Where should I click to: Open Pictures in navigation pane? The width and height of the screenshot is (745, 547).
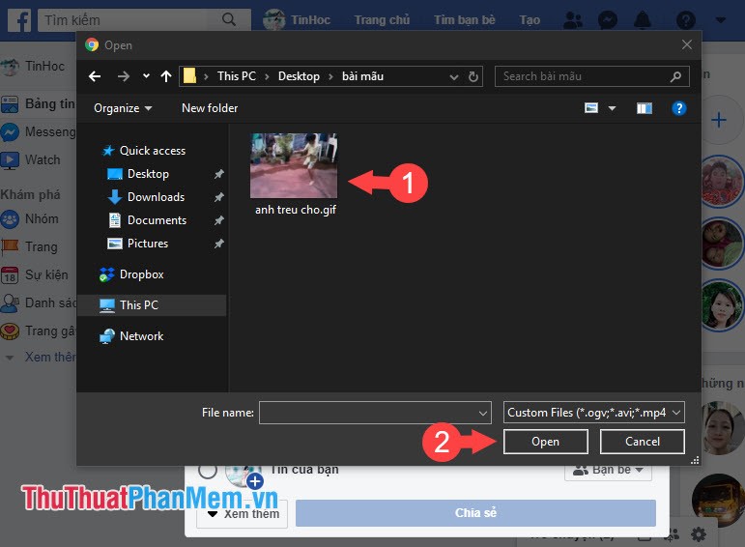[138, 244]
